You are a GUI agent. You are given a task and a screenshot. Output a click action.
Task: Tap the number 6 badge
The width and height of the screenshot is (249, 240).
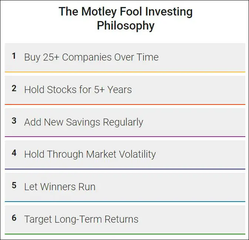[x=14, y=218]
